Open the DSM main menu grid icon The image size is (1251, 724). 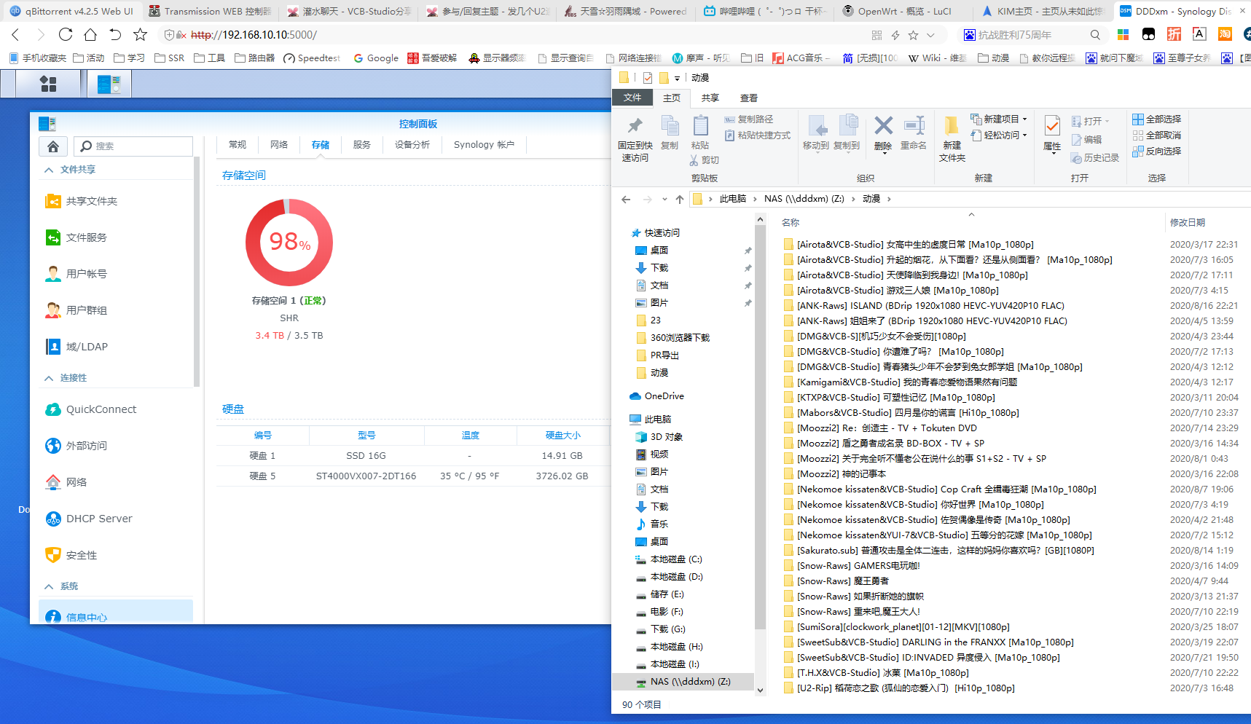(x=48, y=84)
